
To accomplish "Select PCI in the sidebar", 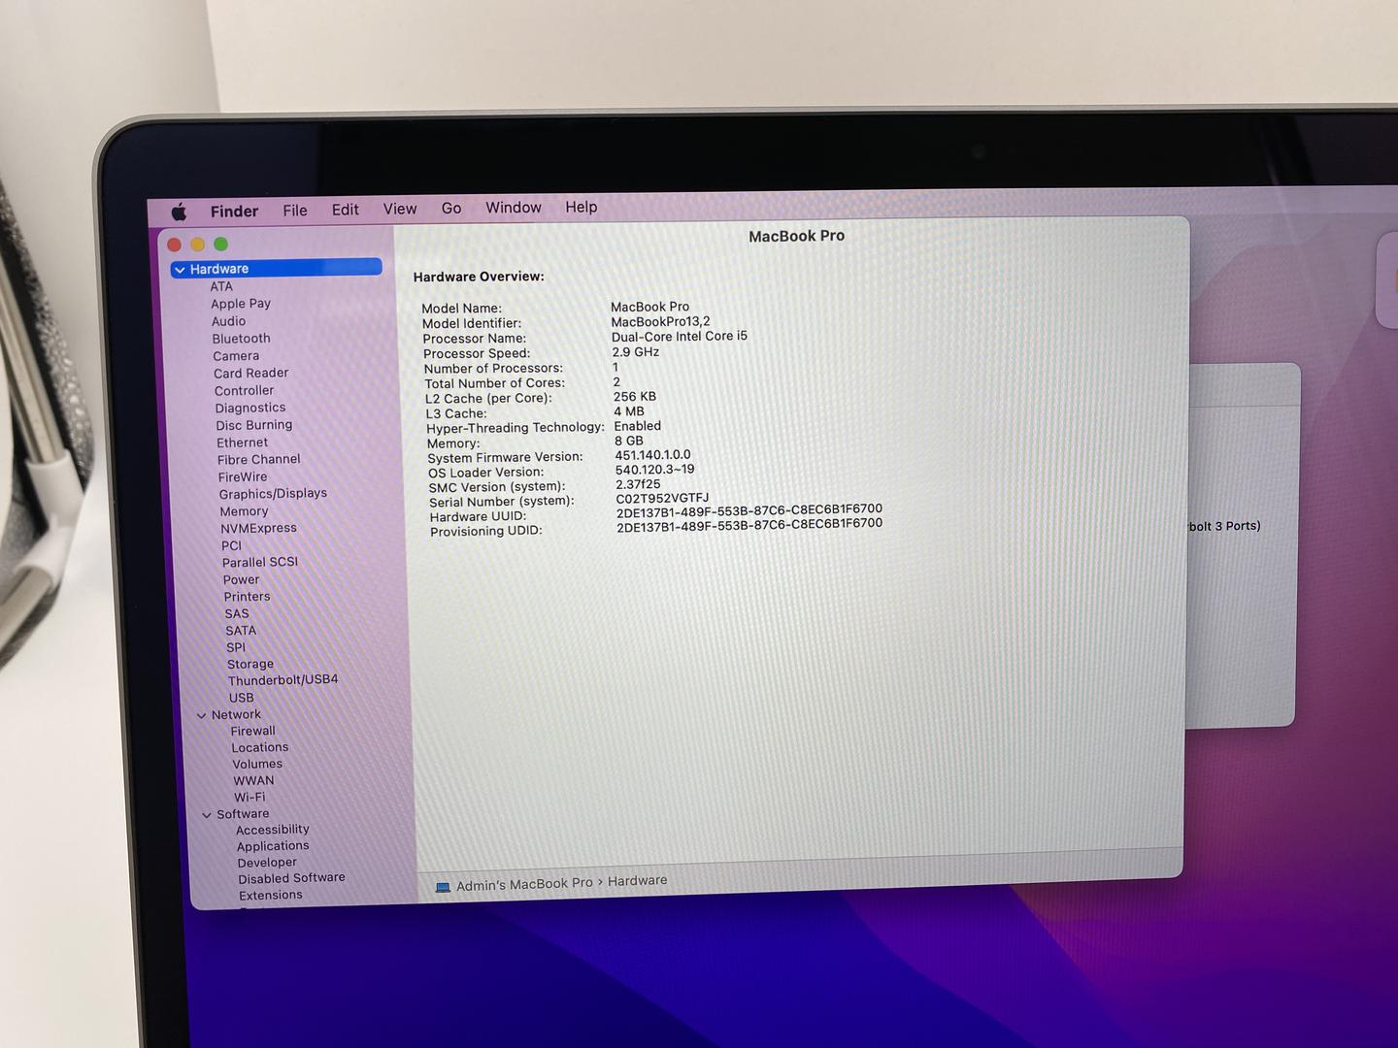I will (x=231, y=545).
